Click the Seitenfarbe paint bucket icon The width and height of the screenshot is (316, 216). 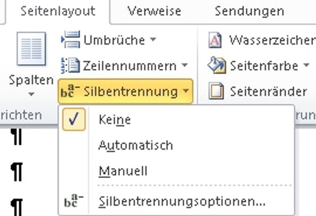[x=216, y=66]
